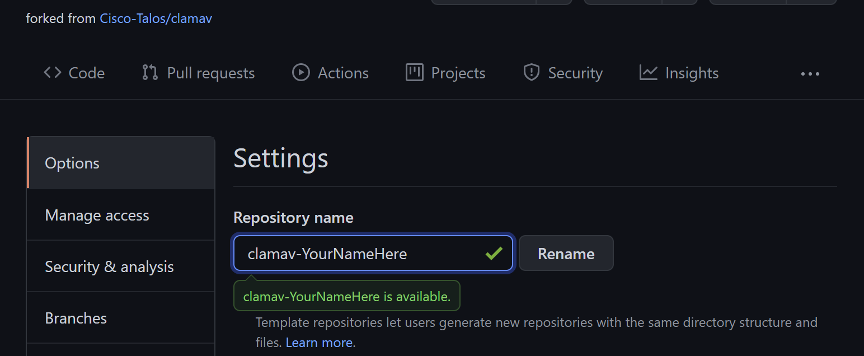Click the Settings page heading area

pyautogui.click(x=280, y=158)
